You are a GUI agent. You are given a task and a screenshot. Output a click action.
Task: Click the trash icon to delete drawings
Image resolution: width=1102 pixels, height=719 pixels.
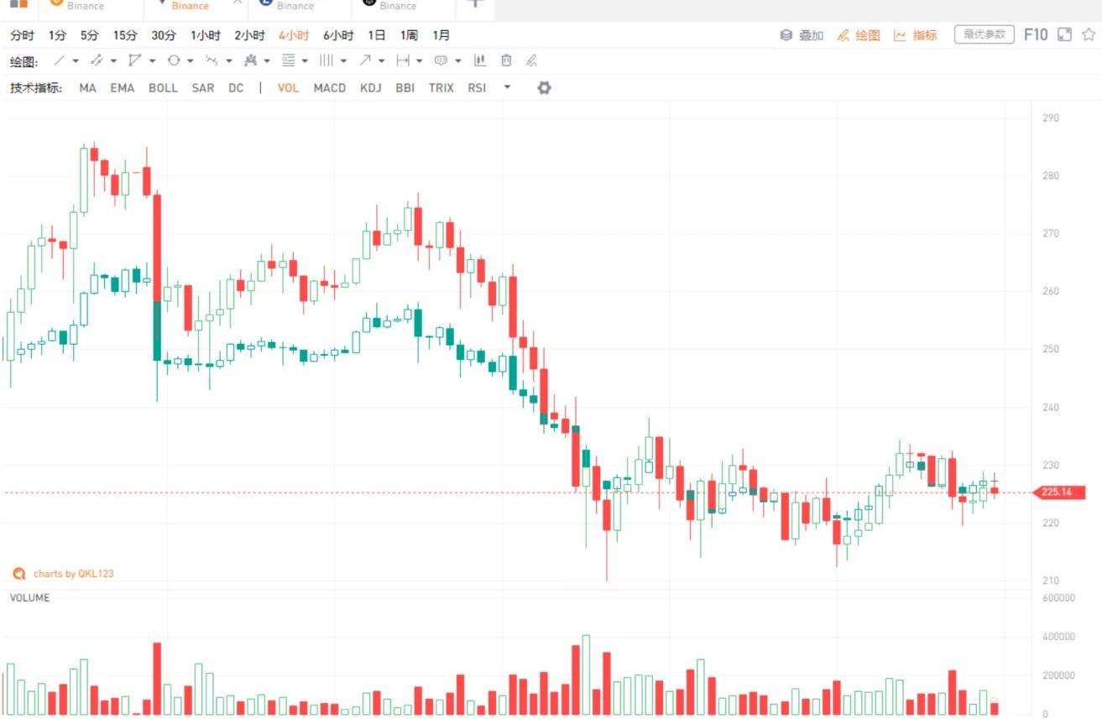pyautogui.click(x=506, y=60)
